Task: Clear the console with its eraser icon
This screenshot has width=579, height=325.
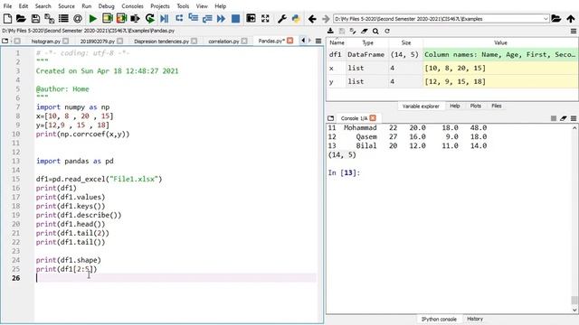Action: [x=563, y=118]
